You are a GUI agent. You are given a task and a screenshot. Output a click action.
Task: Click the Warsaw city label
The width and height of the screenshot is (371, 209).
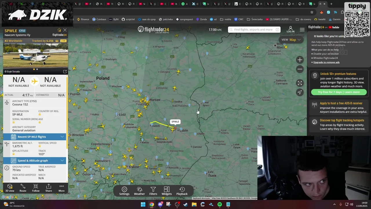tap(155, 100)
